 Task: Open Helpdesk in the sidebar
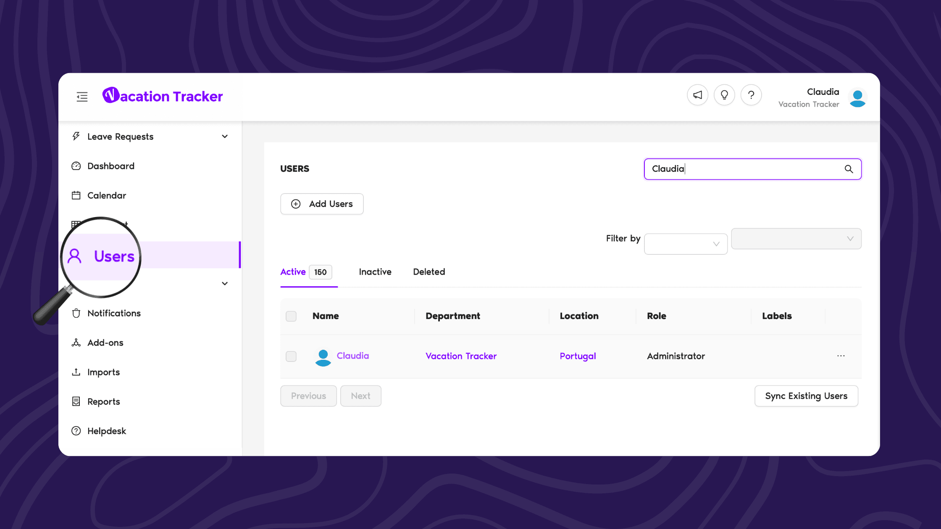[x=107, y=431]
